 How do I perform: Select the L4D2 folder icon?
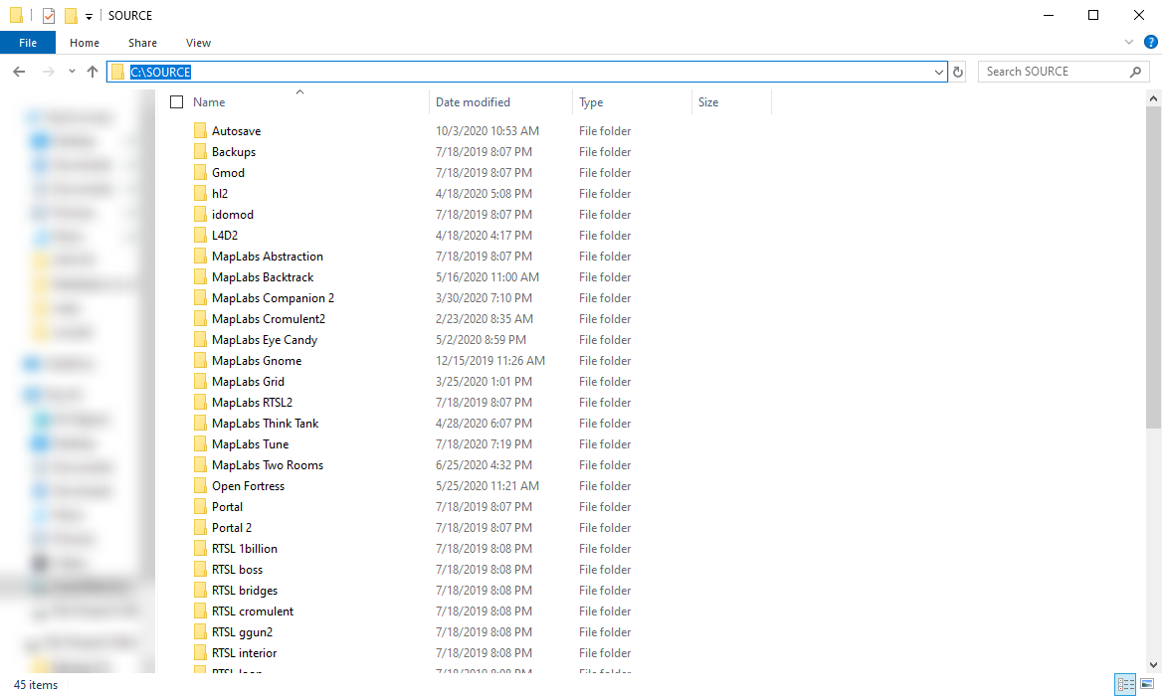(x=200, y=235)
